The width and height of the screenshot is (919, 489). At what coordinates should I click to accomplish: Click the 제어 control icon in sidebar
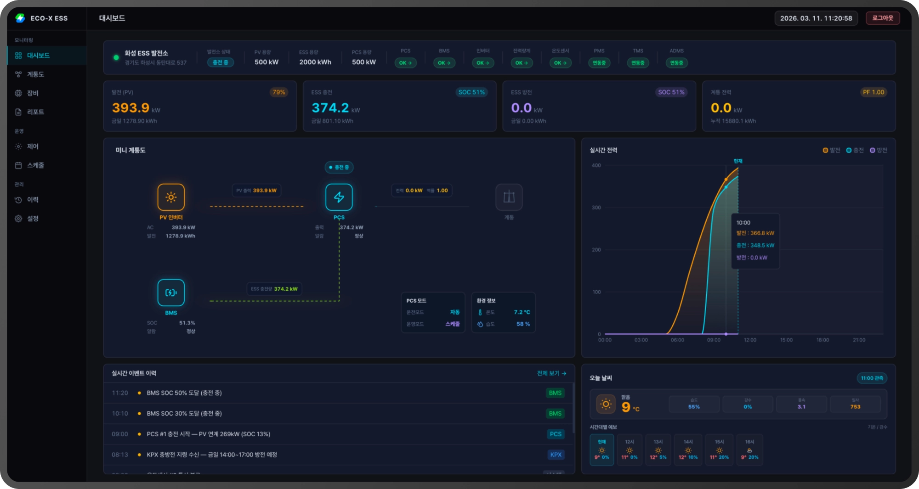(18, 146)
